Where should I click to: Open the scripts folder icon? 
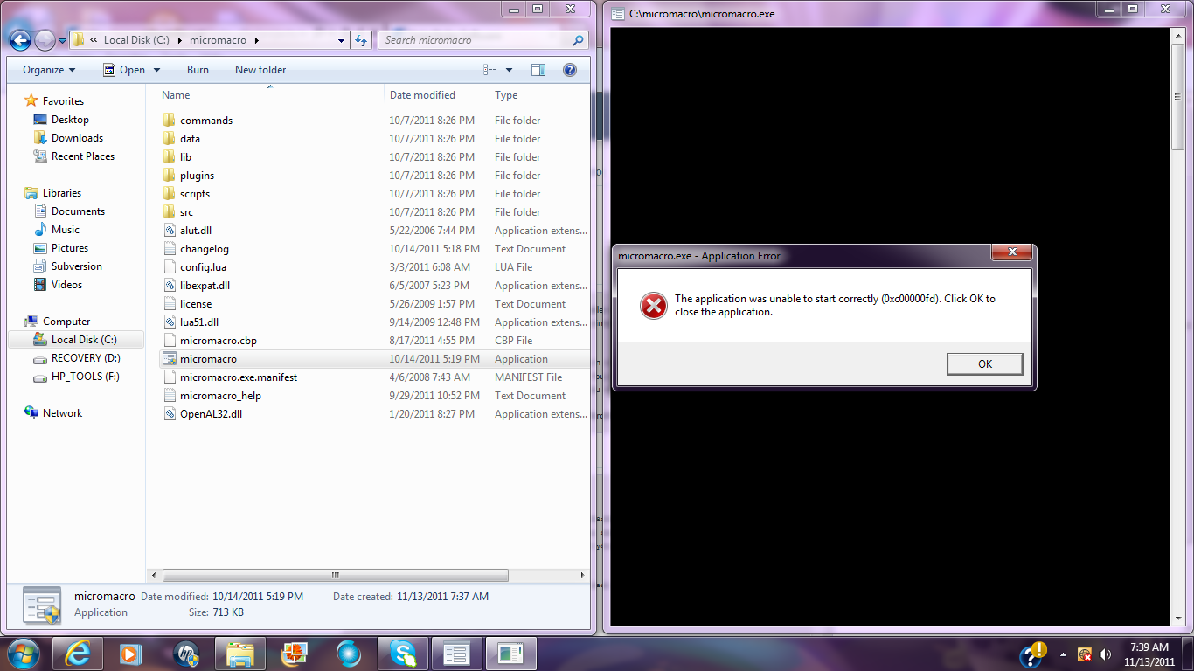[x=170, y=194]
